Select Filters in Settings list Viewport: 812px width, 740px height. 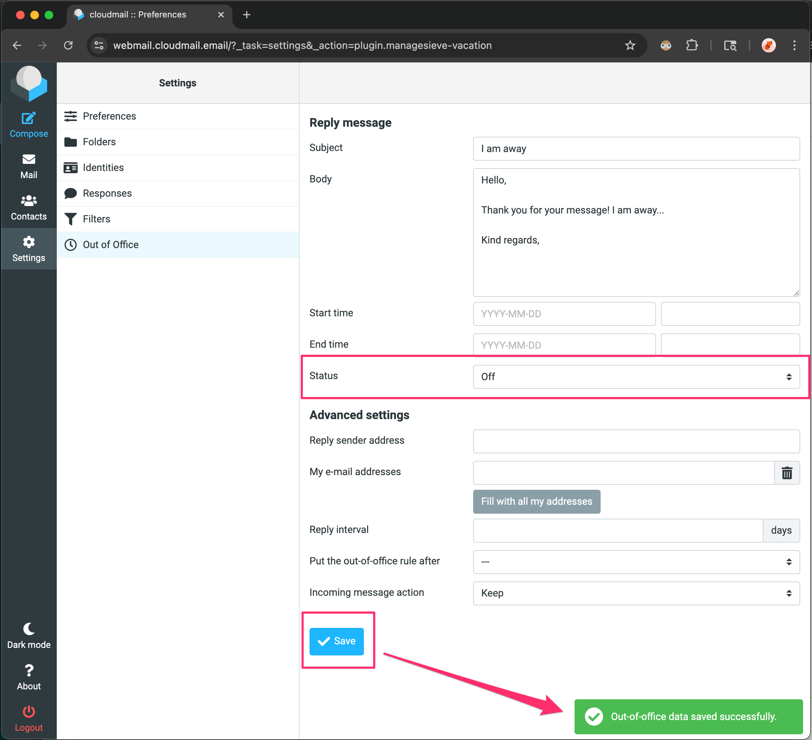pyautogui.click(x=96, y=219)
